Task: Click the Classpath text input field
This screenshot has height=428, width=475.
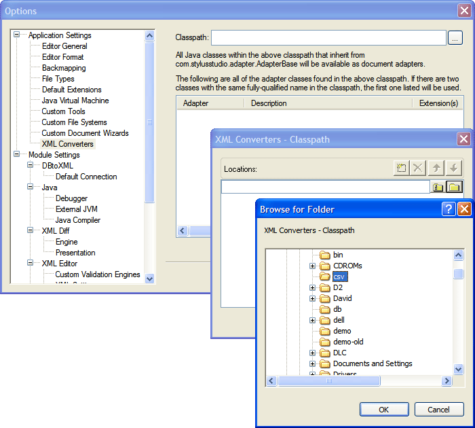Action: point(328,38)
